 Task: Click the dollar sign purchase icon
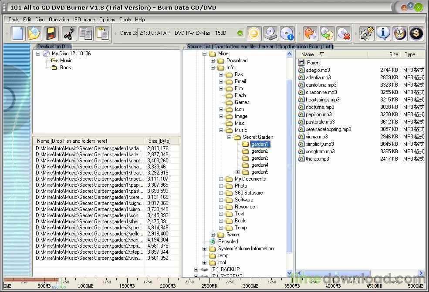tap(416, 34)
